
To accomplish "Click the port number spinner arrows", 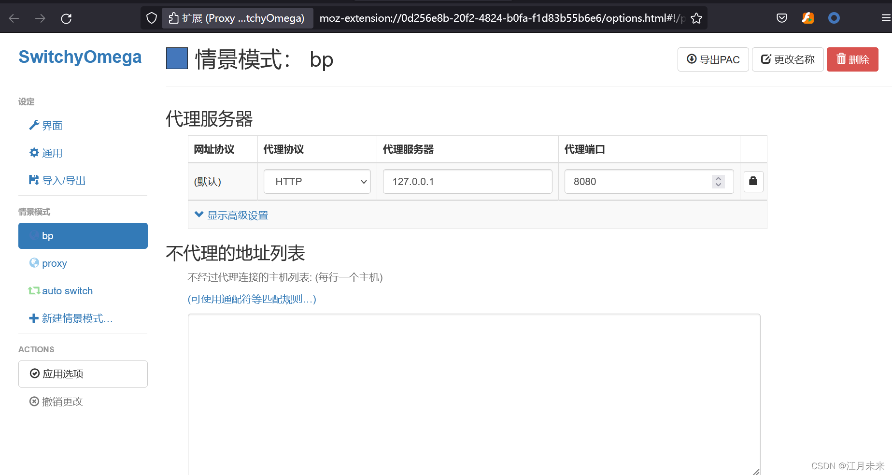I will coord(718,182).
